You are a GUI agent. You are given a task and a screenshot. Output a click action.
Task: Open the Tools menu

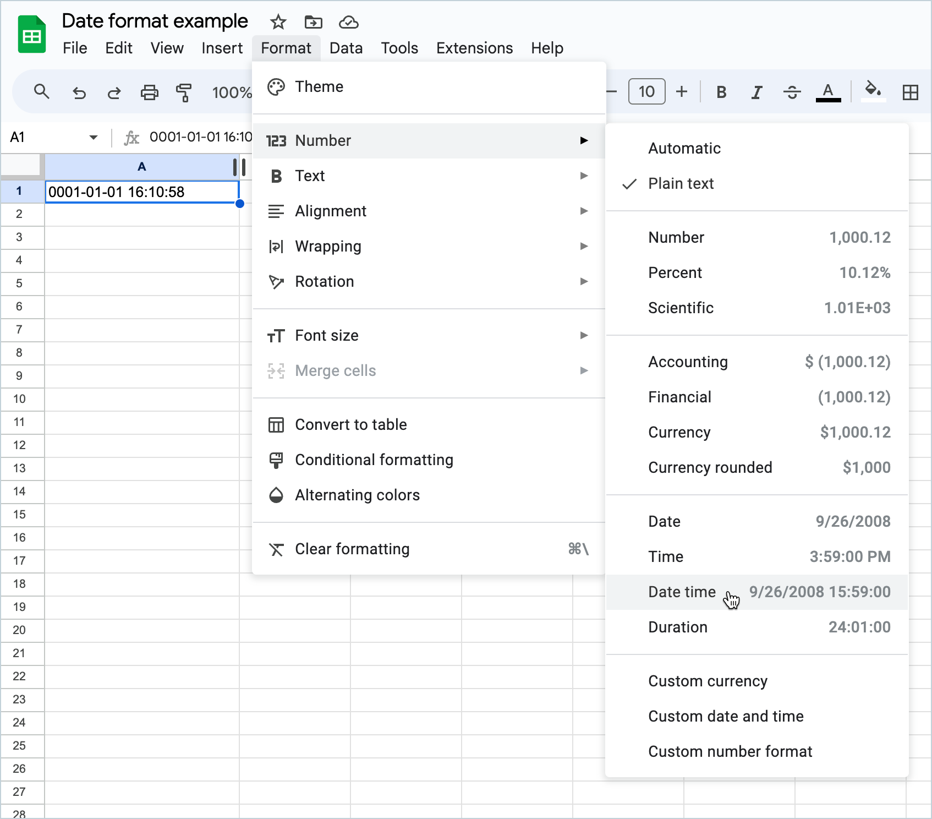400,48
